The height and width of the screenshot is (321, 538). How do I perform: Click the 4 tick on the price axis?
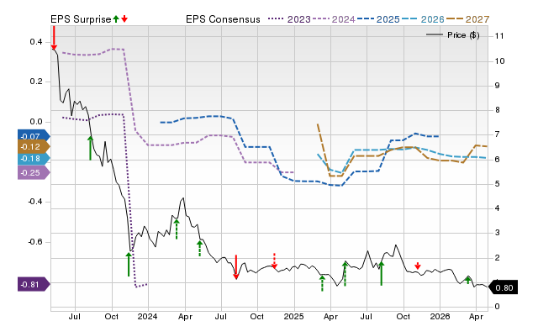tap(497, 208)
